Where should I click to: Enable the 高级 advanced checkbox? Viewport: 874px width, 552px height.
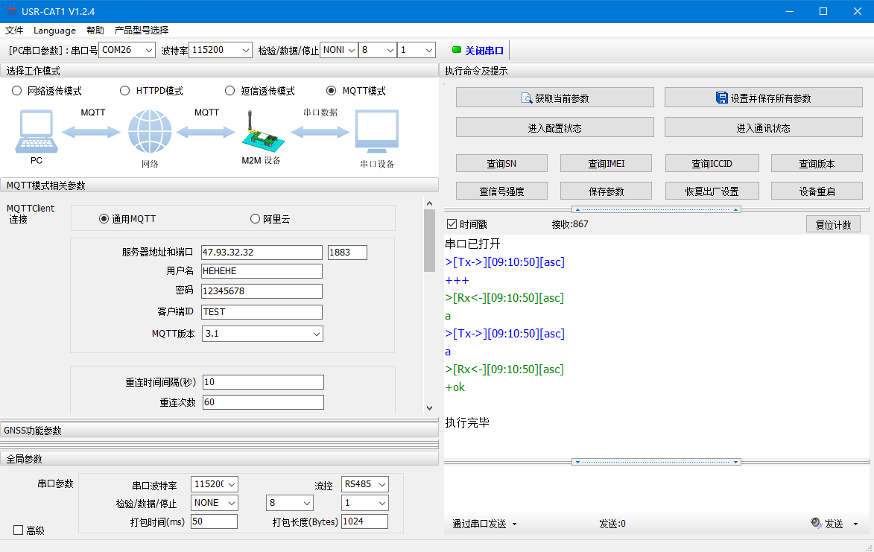click(19, 530)
